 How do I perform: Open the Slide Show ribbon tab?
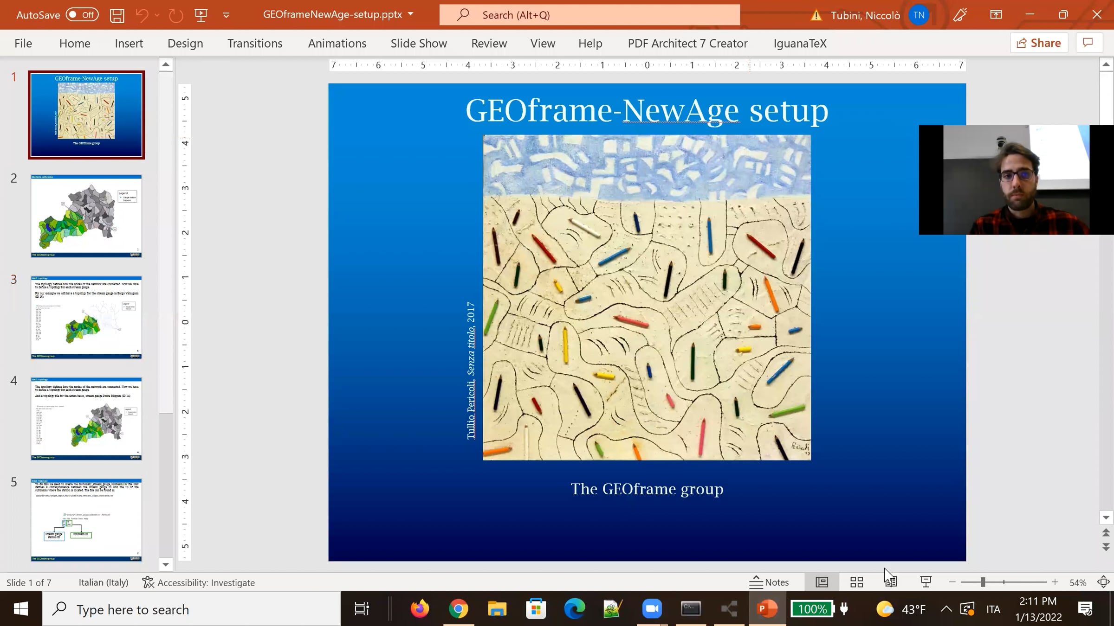[419, 43]
